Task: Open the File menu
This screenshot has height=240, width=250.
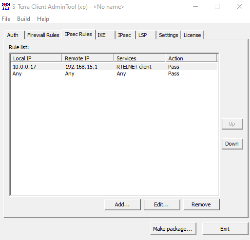Action: click(x=6, y=19)
